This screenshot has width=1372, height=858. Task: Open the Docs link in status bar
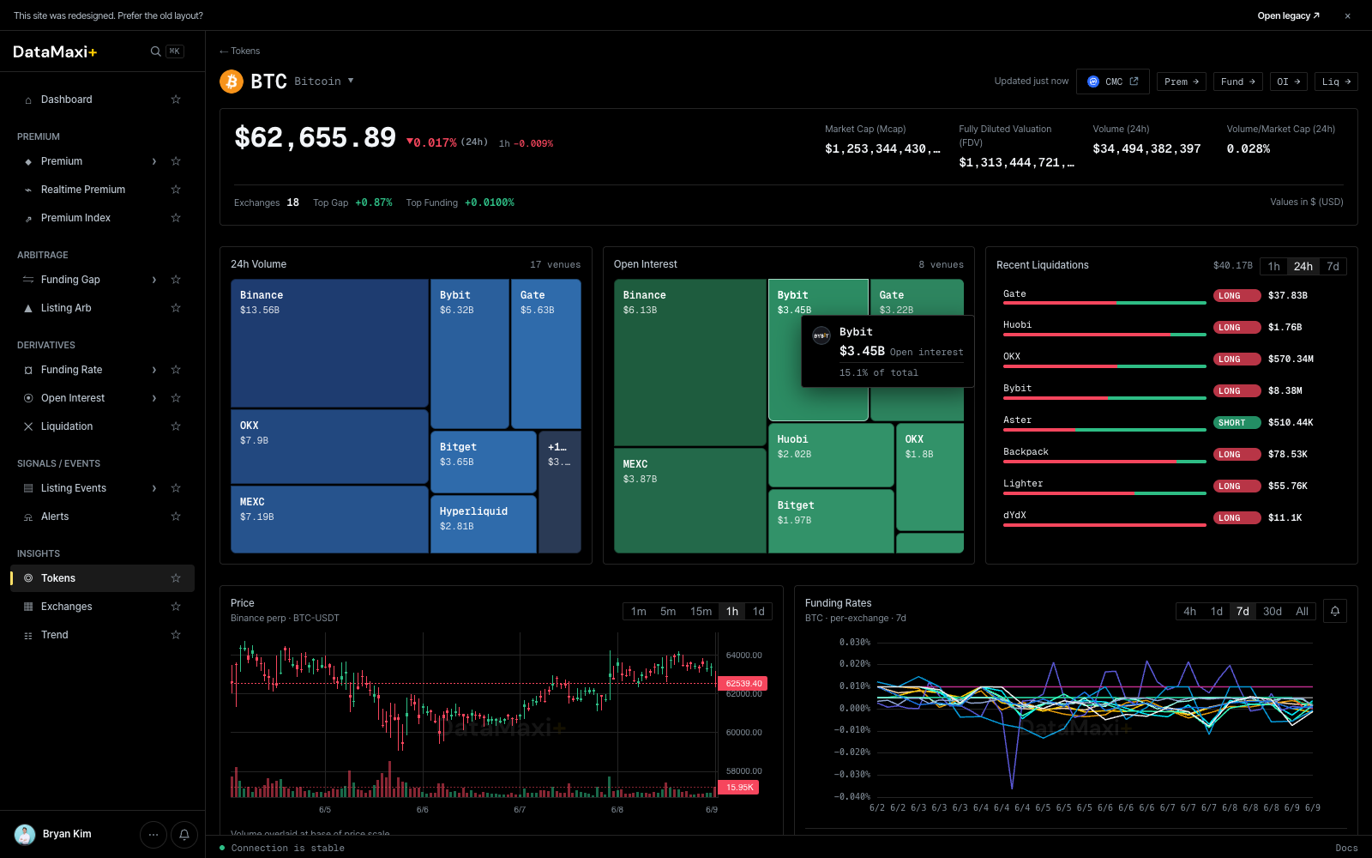pos(1346,848)
